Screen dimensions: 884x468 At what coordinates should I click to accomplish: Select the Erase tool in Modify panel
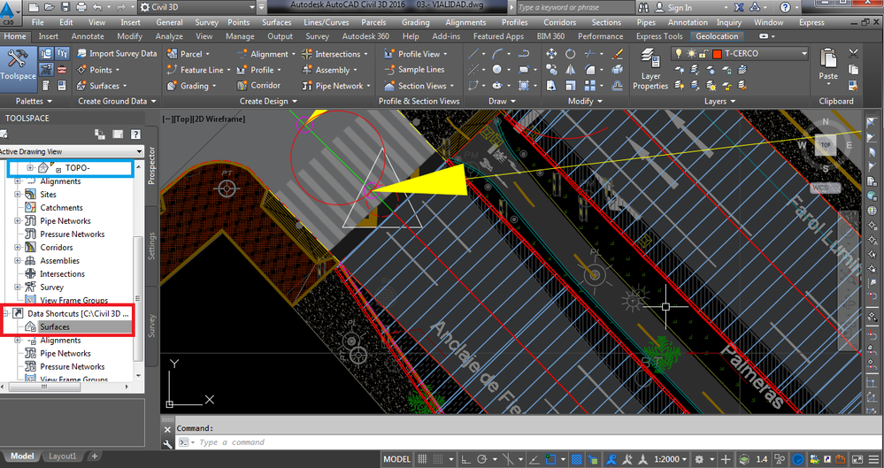pos(618,54)
